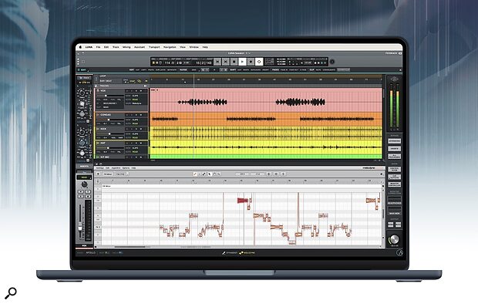Screen dimensions: 478x304
Task: Adjust the CONGAS track volume slider
Action: [x=109, y=120]
